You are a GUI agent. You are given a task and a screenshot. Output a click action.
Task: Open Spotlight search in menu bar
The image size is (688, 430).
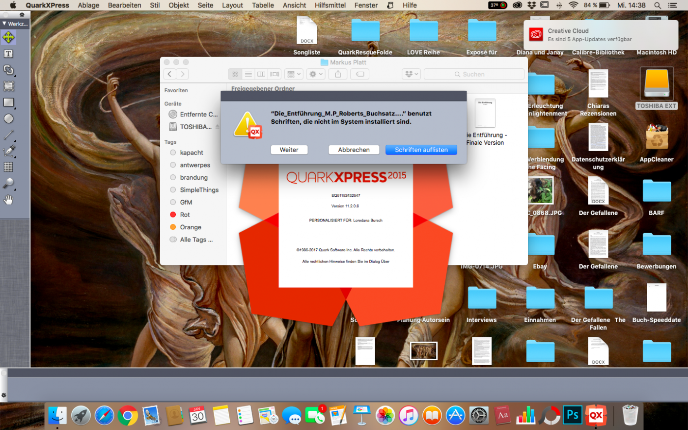pos(657,5)
